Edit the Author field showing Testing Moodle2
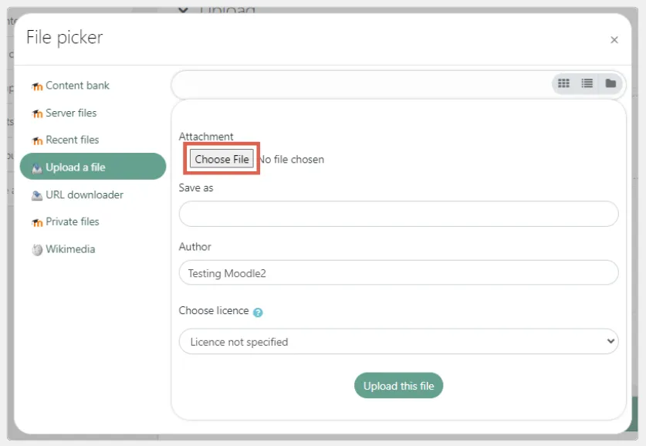The height and width of the screenshot is (446, 646). pyautogui.click(x=398, y=272)
